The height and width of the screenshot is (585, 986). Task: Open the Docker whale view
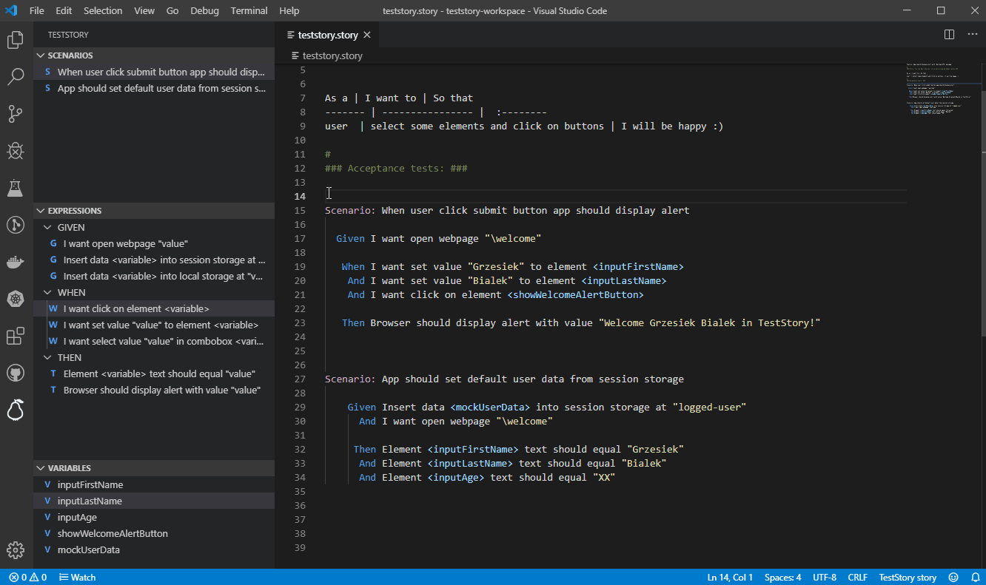click(16, 262)
